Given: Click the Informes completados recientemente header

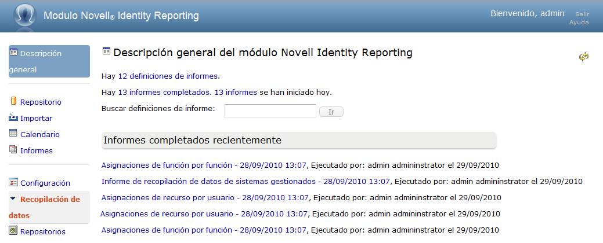Looking at the screenshot, I should [x=299, y=140].
